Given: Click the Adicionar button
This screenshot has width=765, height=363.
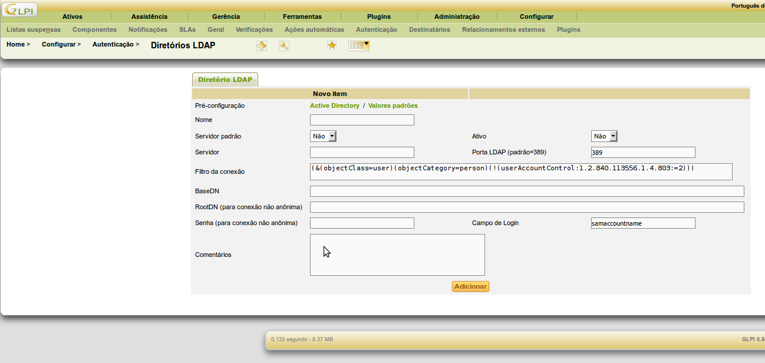Looking at the screenshot, I should pos(470,286).
